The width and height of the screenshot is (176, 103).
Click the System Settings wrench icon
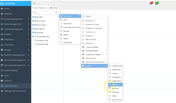click(x=2, y=70)
